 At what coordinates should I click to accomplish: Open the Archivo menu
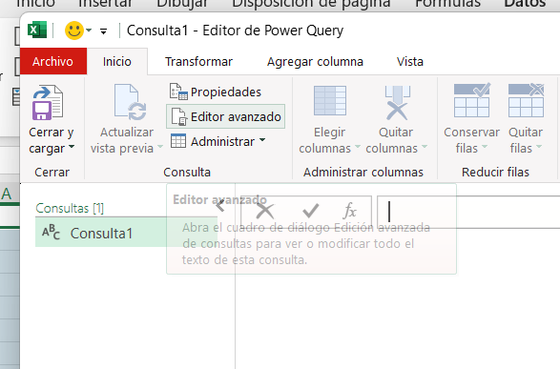(x=52, y=61)
